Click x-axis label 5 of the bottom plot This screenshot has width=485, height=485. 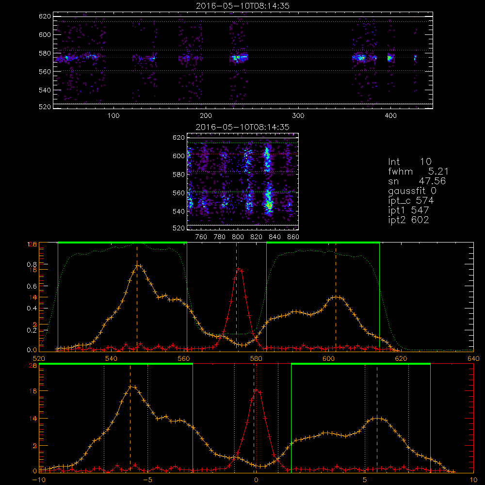coord(365,480)
